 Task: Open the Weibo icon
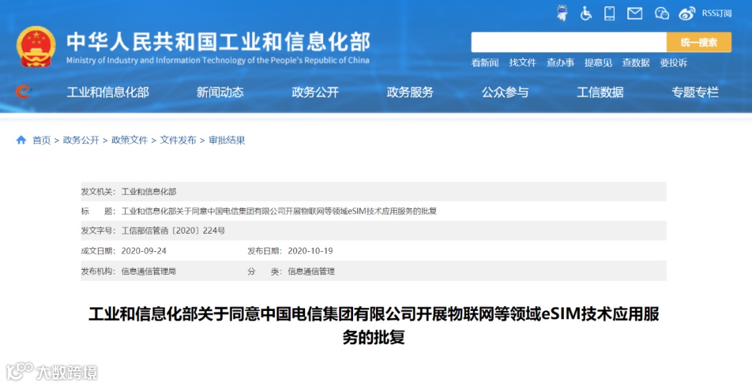(687, 13)
